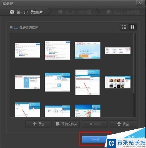Select the first thumbnail in first row
The height and width of the screenshot is (148, 146).
27,50
